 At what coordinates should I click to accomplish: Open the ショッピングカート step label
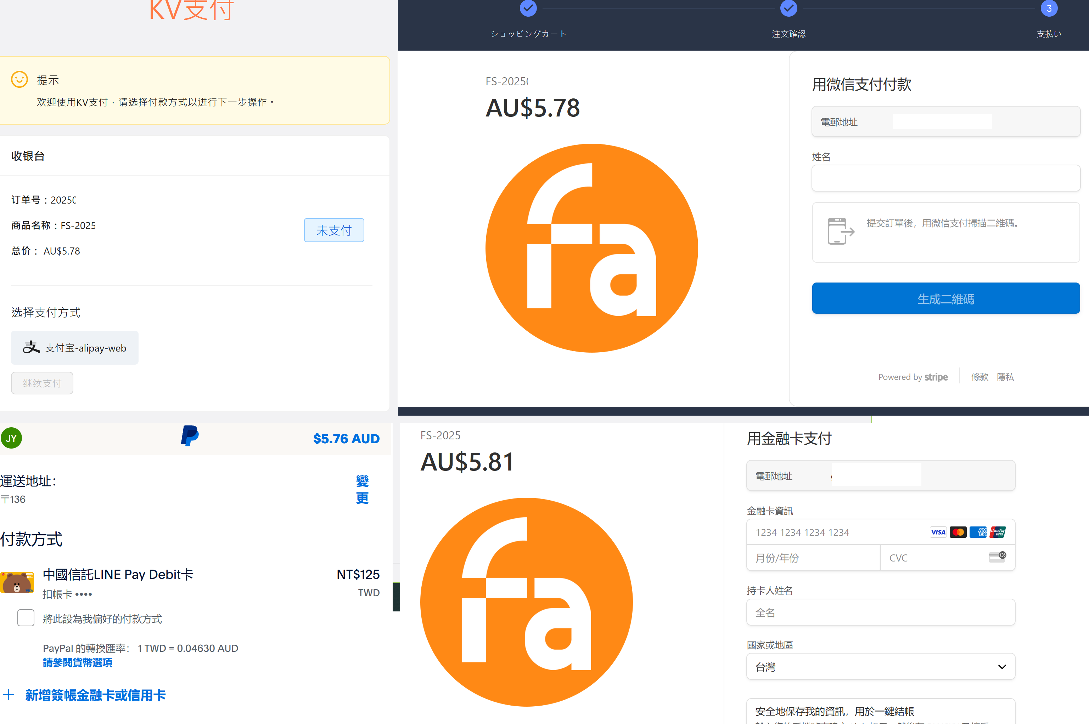(x=528, y=34)
